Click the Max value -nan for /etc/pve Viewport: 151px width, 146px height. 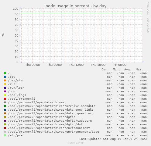(143, 135)
